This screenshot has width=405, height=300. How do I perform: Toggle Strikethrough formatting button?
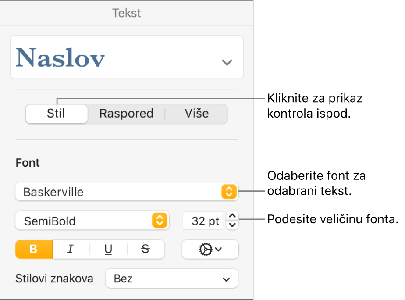click(x=146, y=250)
